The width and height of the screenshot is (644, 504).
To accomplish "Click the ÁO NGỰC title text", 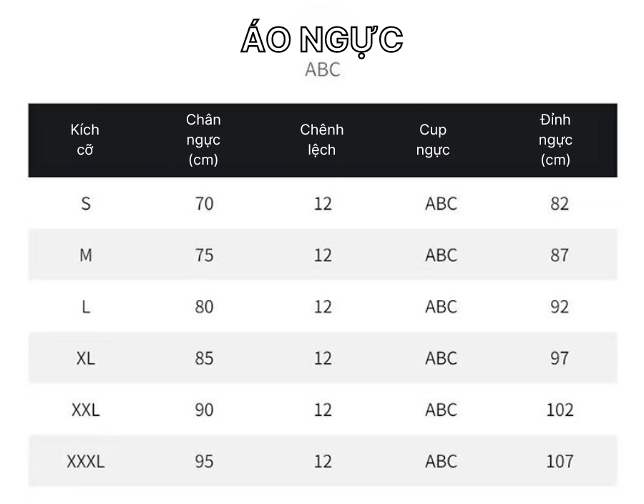I will [x=322, y=39].
